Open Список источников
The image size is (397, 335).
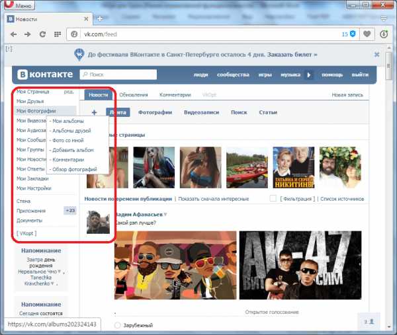click(342, 199)
